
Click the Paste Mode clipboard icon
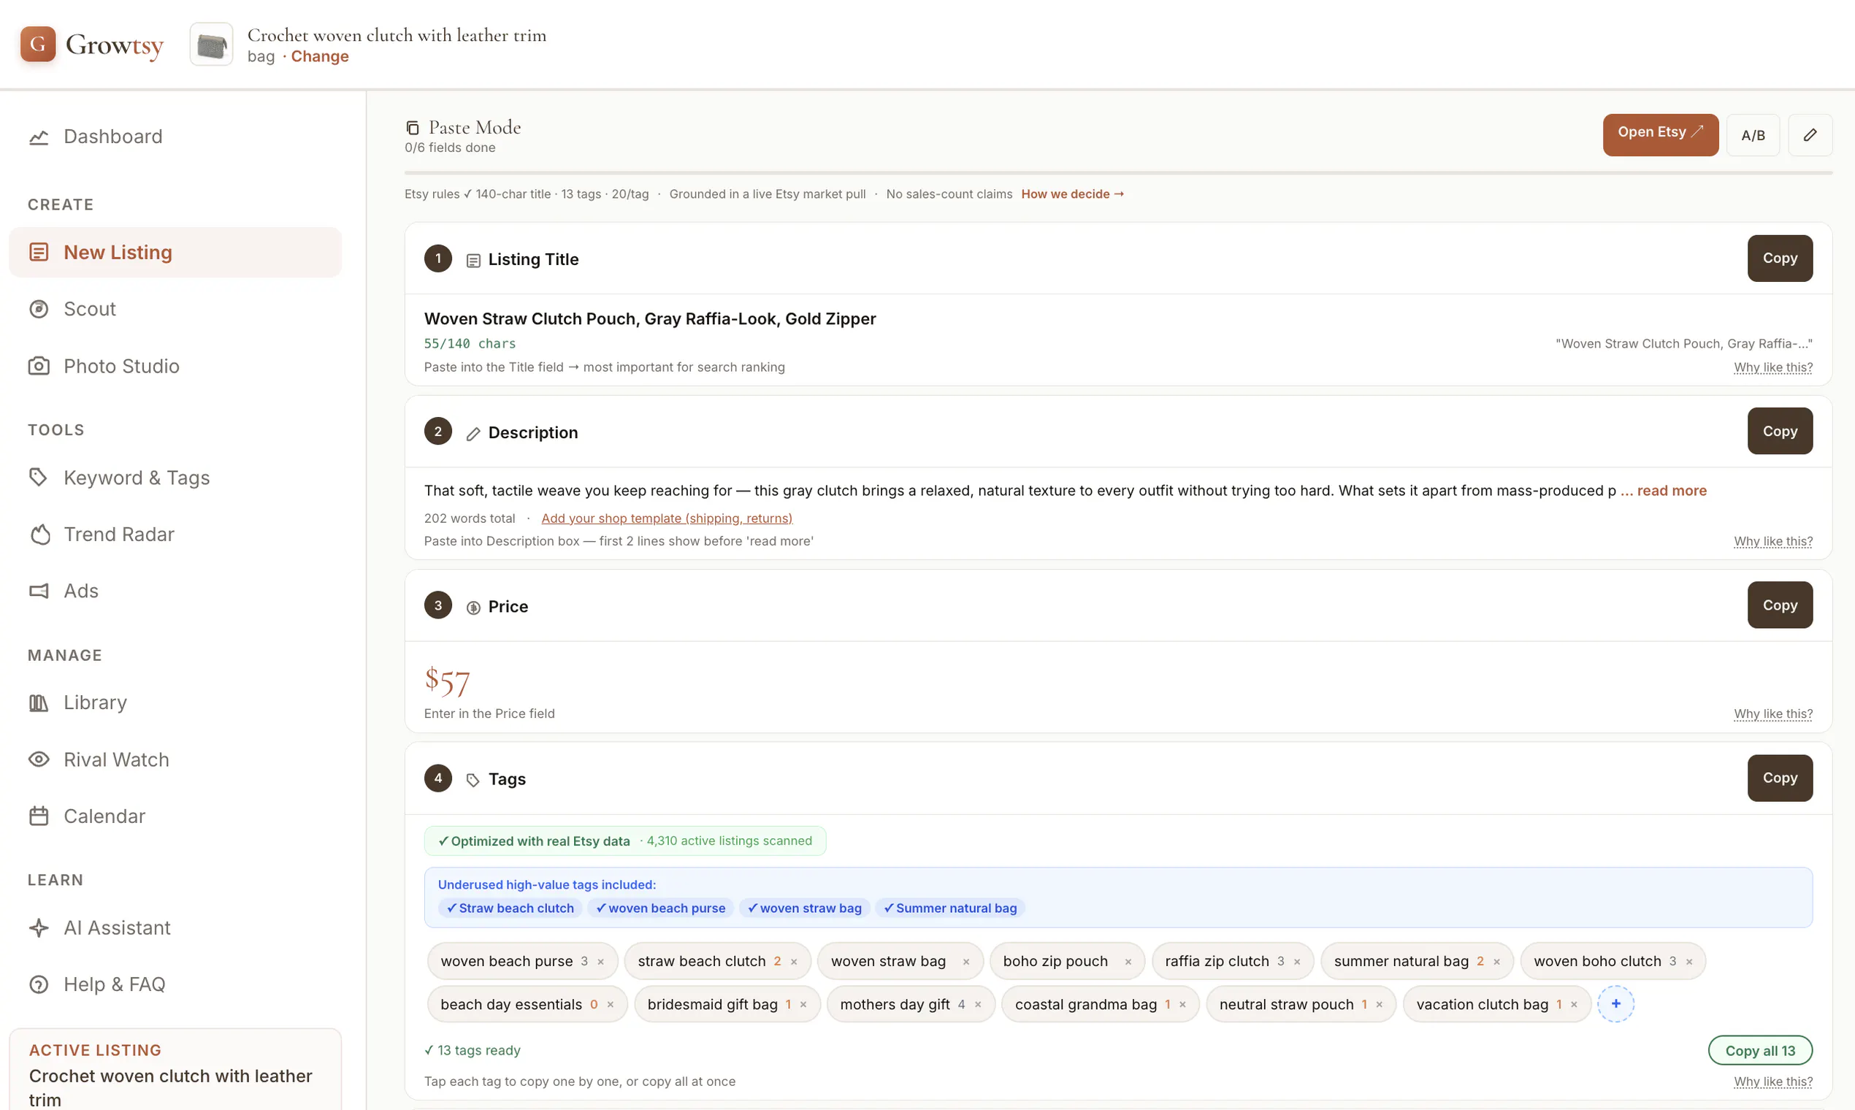[412, 128]
